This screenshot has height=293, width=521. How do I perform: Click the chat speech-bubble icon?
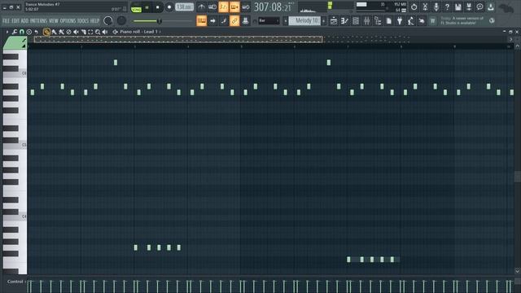coord(479,7)
